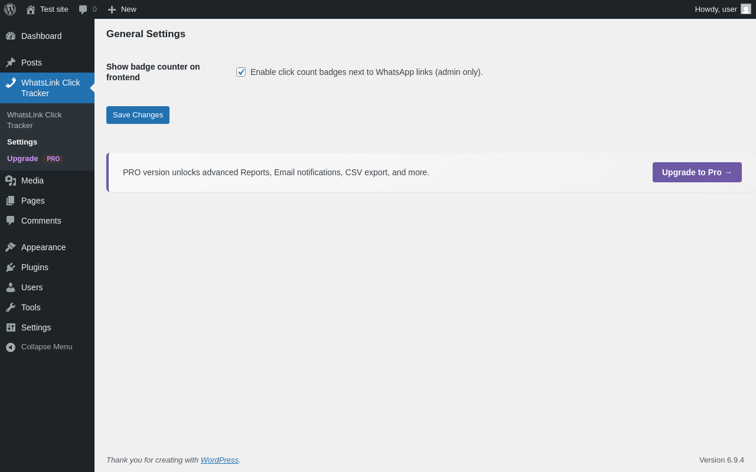This screenshot has height=472, width=756.
Task: Click the Appearance paintbrush icon
Action: tap(11, 247)
